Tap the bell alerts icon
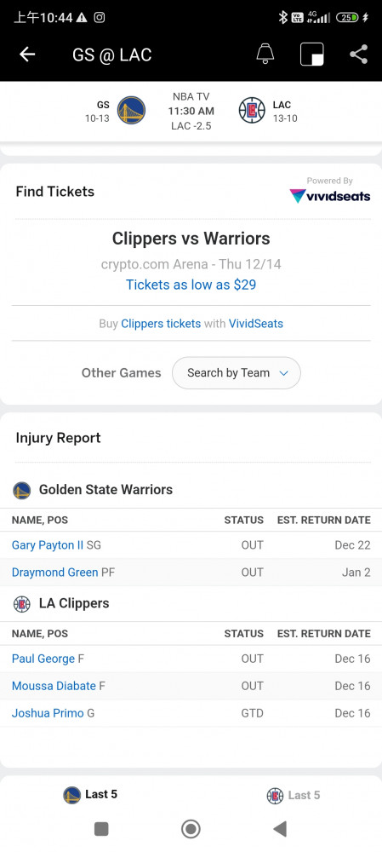This screenshot has width=382, height=852. tap(265, 55)
